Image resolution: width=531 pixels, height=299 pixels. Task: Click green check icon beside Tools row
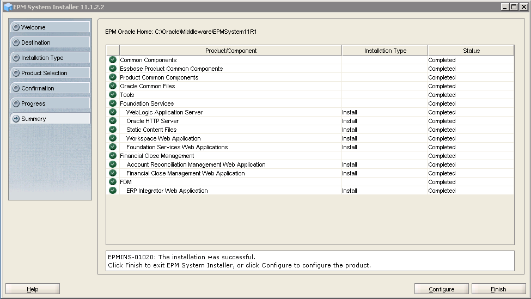click(113, 95)
